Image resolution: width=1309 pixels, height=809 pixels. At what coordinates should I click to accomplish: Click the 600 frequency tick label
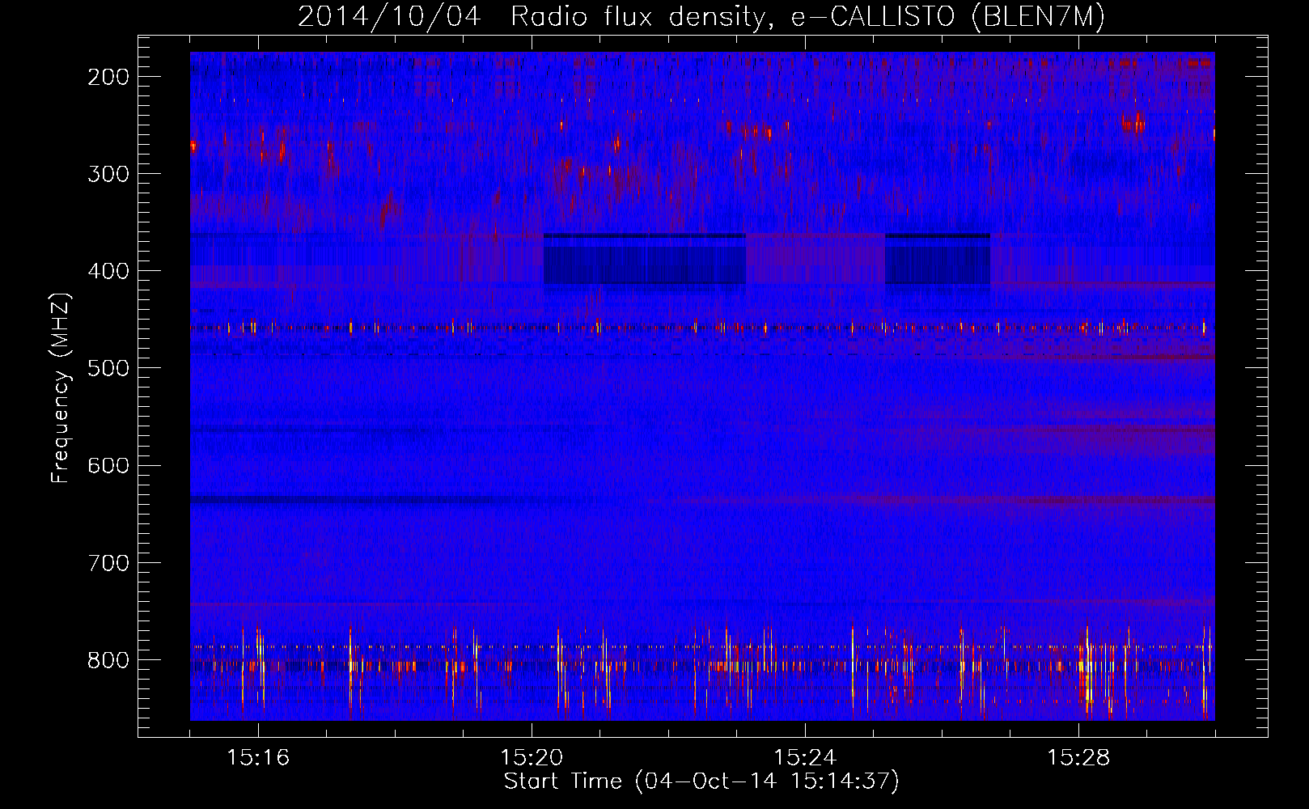coord(108,465)
